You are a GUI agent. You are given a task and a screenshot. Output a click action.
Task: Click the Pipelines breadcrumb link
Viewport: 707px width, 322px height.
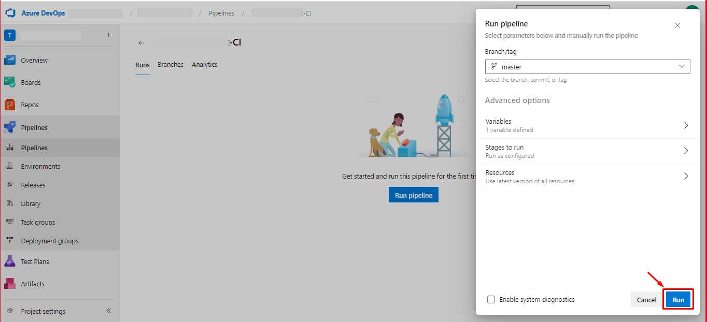pyautogui.click(x=221, y=13)
